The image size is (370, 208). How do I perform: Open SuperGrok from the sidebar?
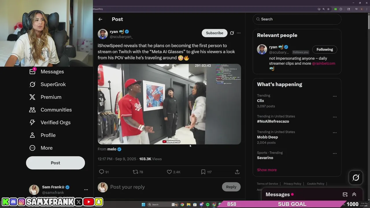48,84
